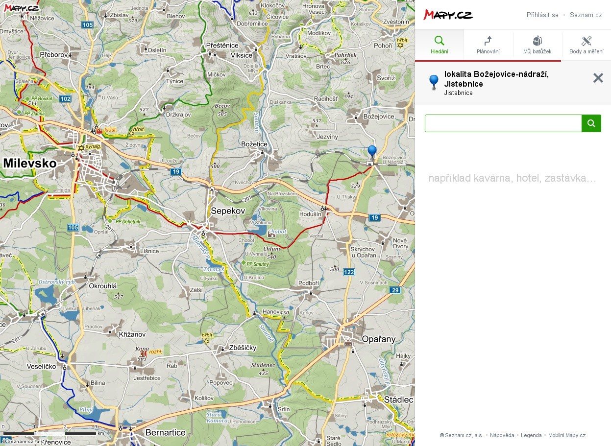611x446 pixels.
Task: Click the Chobot castle ruin icon
Action: (271, 235)
